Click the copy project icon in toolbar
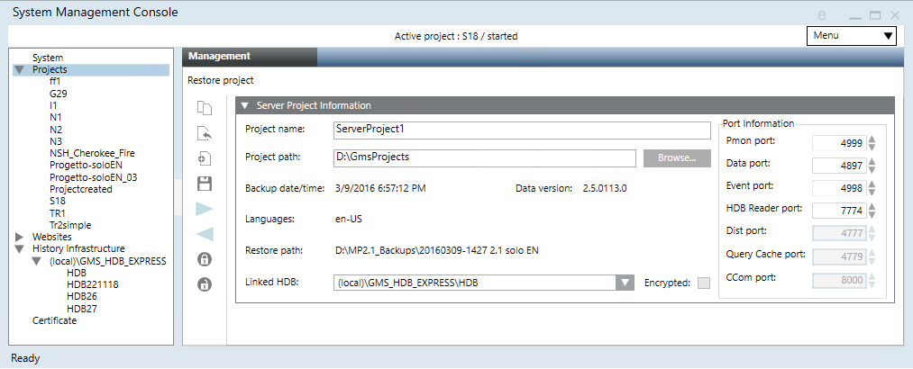 click(205, 109)
